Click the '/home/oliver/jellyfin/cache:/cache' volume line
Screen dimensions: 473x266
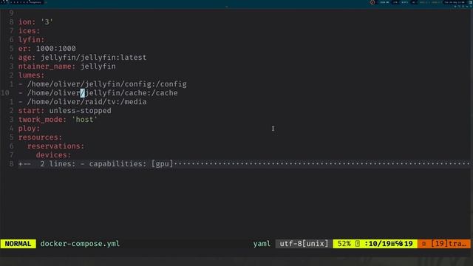tap(98, 93)
